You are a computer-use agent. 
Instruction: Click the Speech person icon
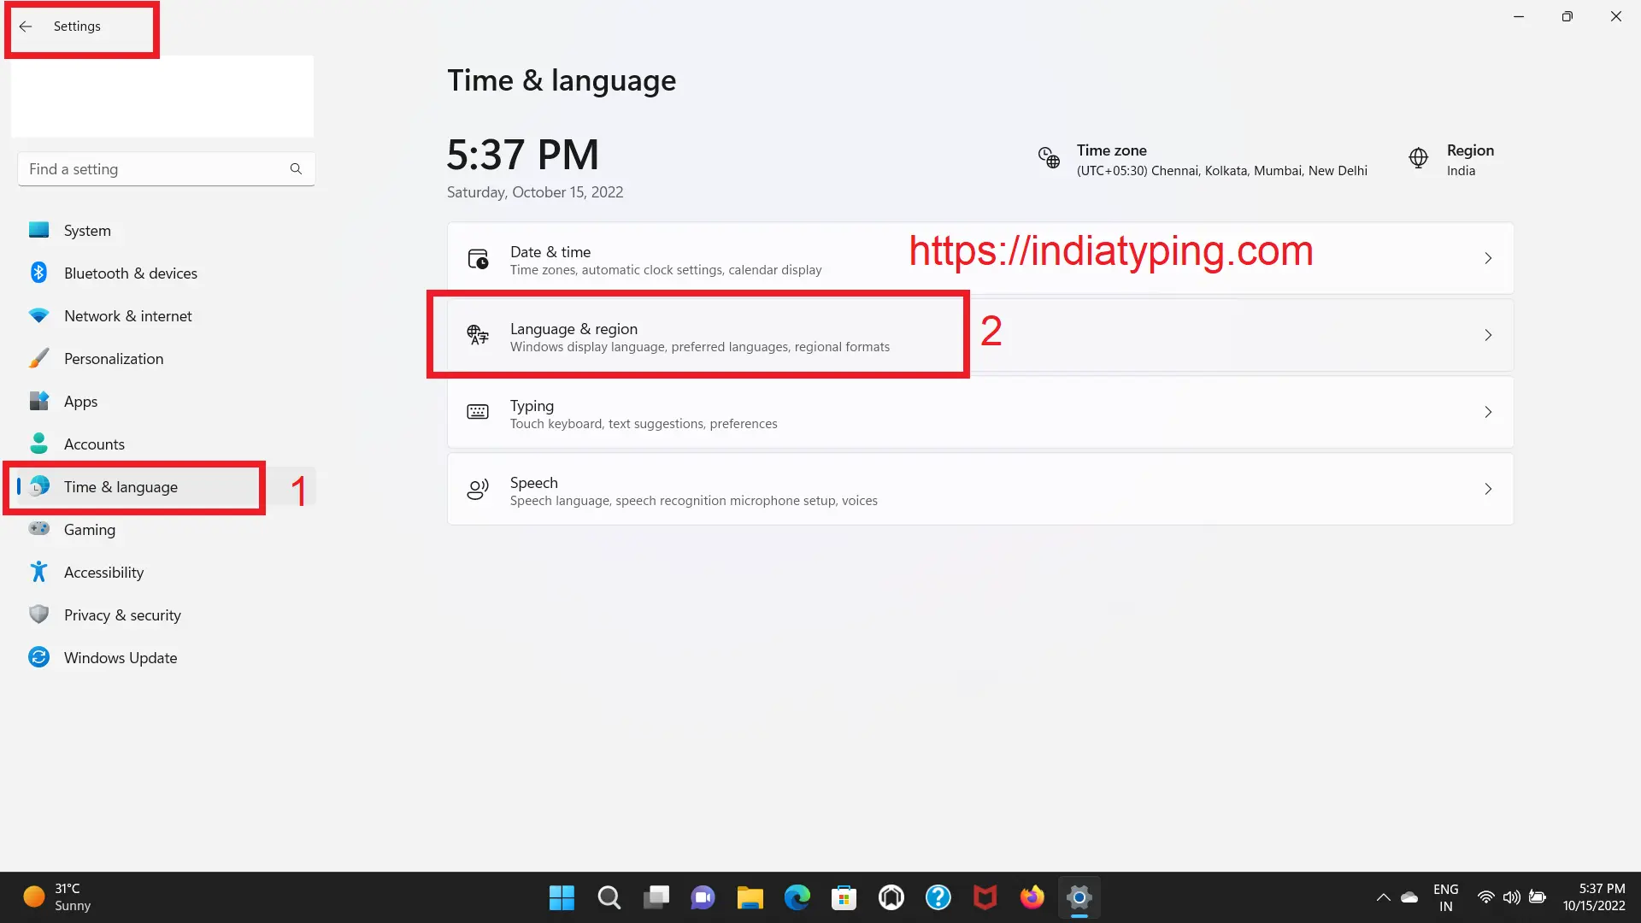(478, 489)
